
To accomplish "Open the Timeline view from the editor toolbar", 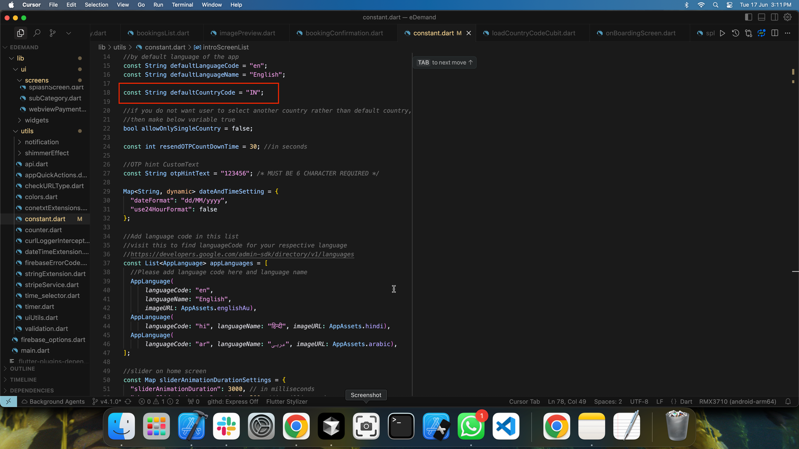I will pos(735,33).
